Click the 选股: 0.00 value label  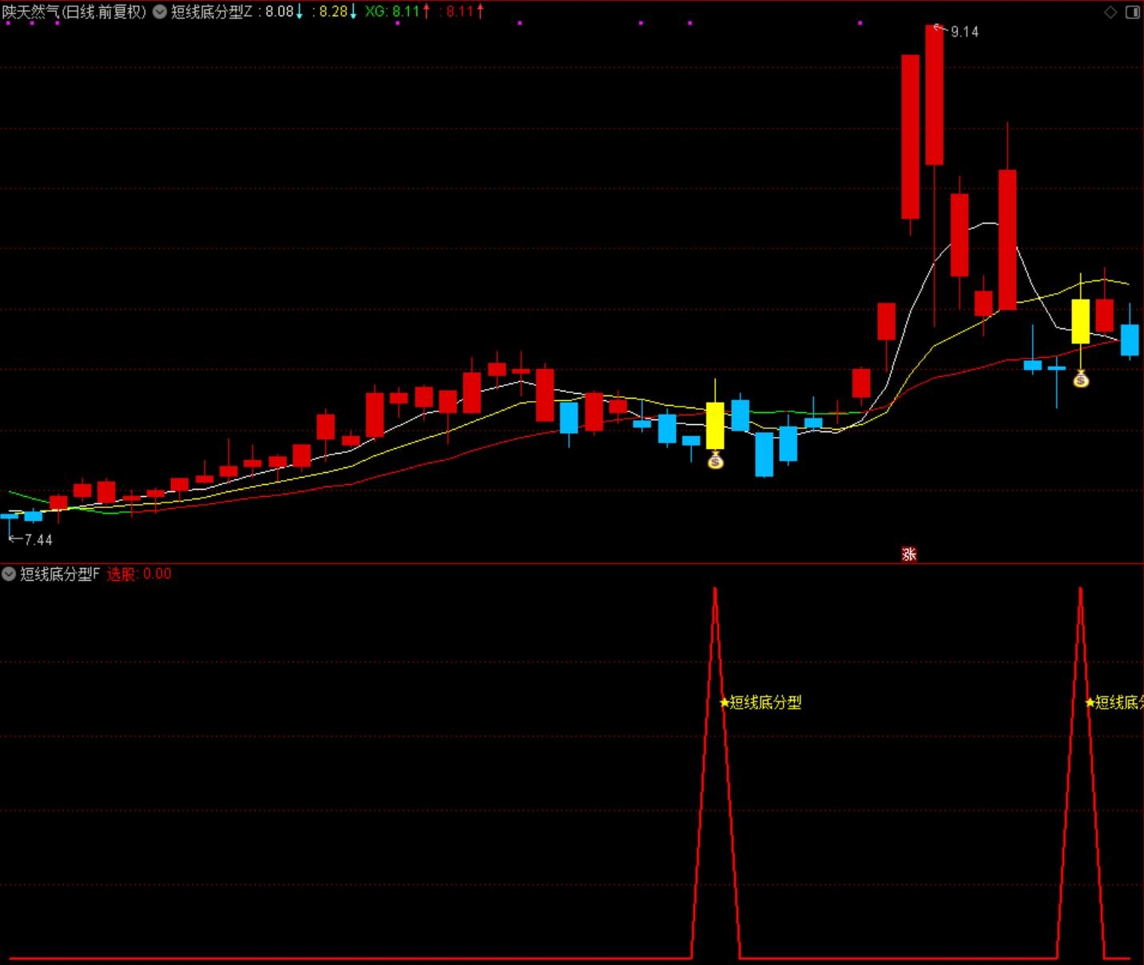(139, 574)
